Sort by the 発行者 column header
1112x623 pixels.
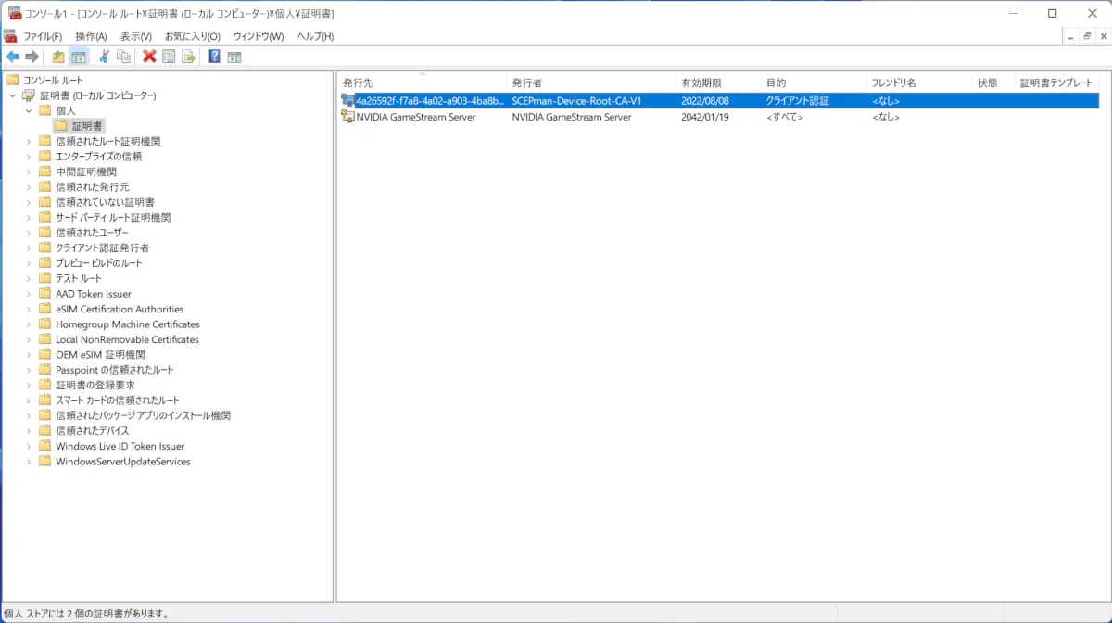click(x=591, y=83)
